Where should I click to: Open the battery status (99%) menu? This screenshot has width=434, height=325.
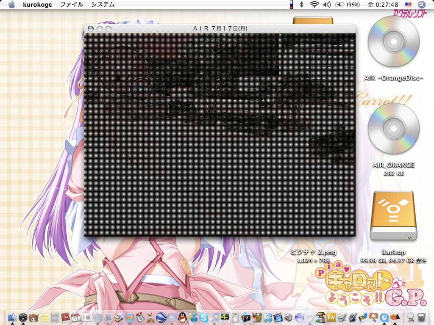tap(348, 4)
